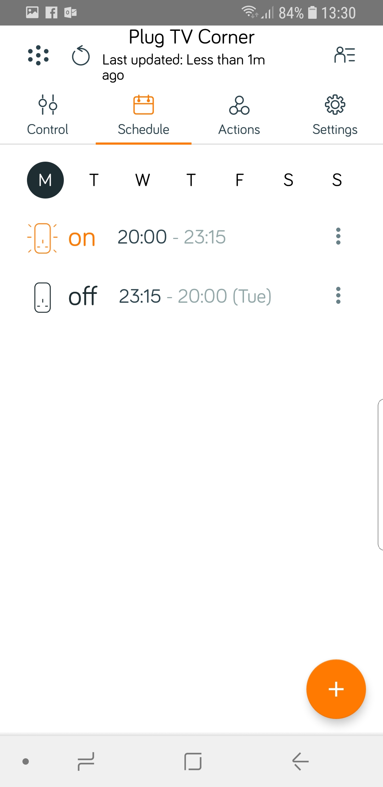Open options for 23:15 off slot
383x787 pixels.
pos(338,296)
